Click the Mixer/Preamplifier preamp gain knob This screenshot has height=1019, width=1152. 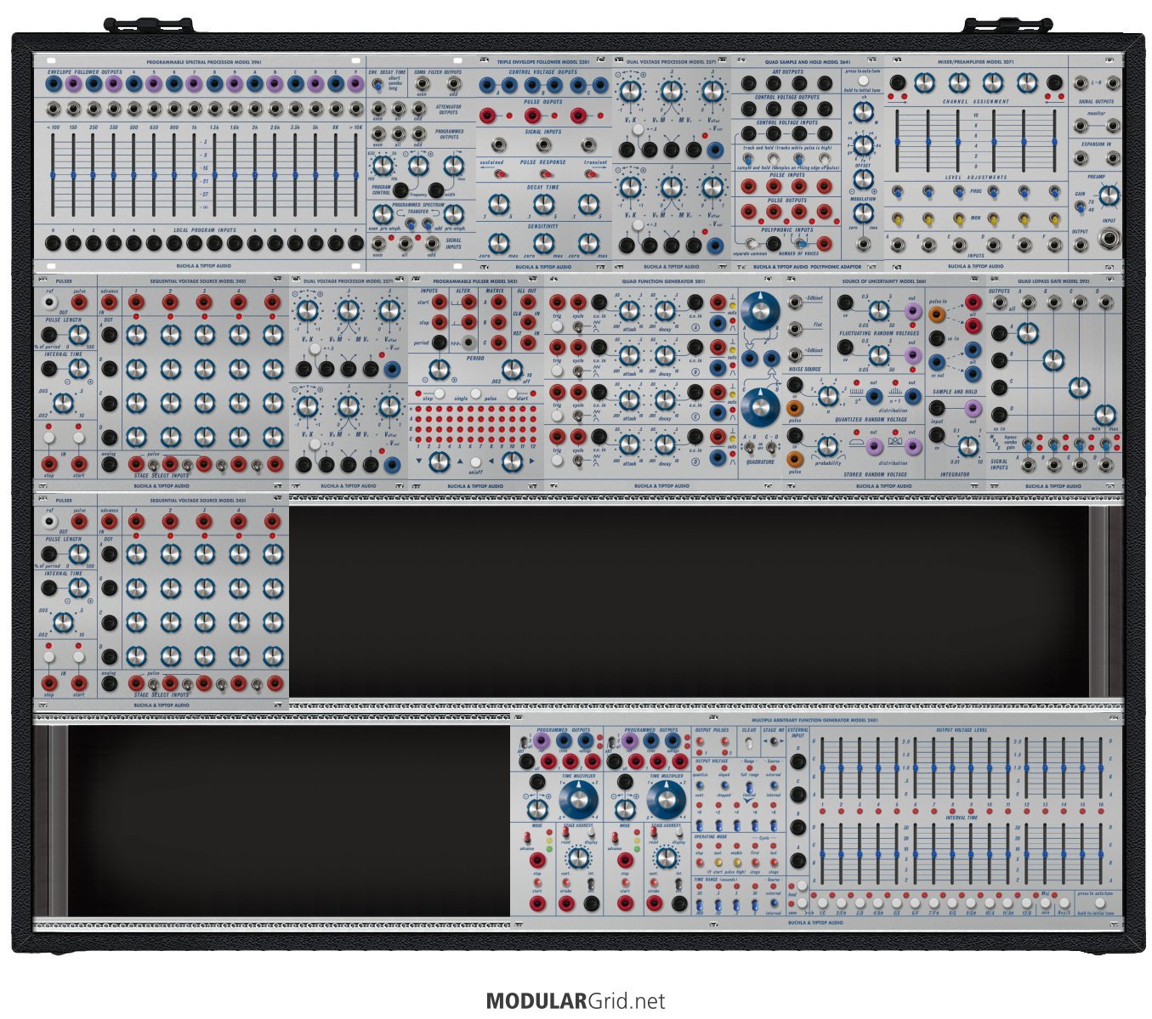coord(1109,195)
